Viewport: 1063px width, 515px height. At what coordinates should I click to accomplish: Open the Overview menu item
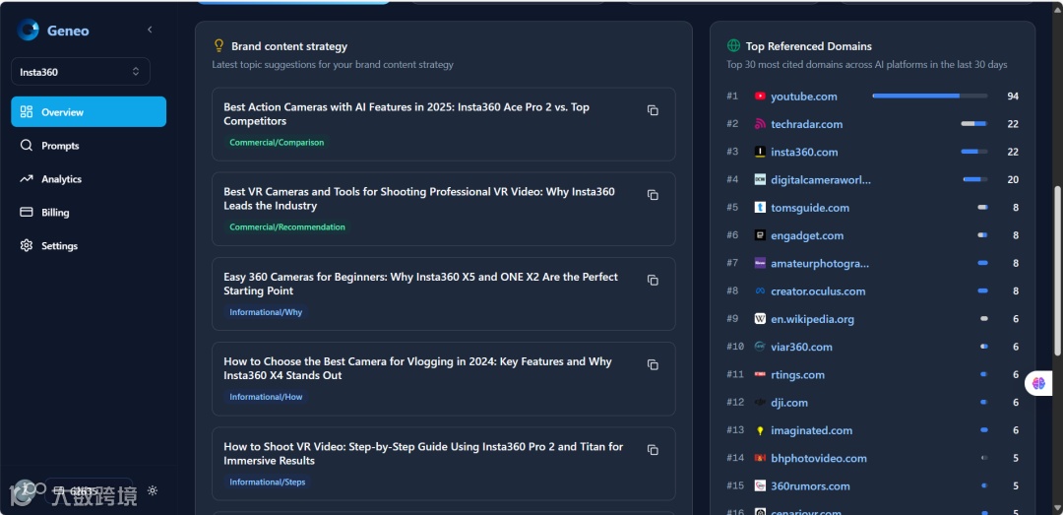[x=89, y=112]
